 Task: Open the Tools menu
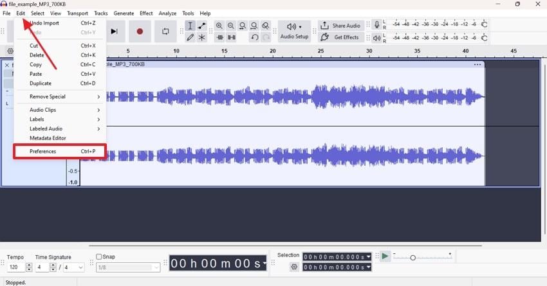click(188, 13)
